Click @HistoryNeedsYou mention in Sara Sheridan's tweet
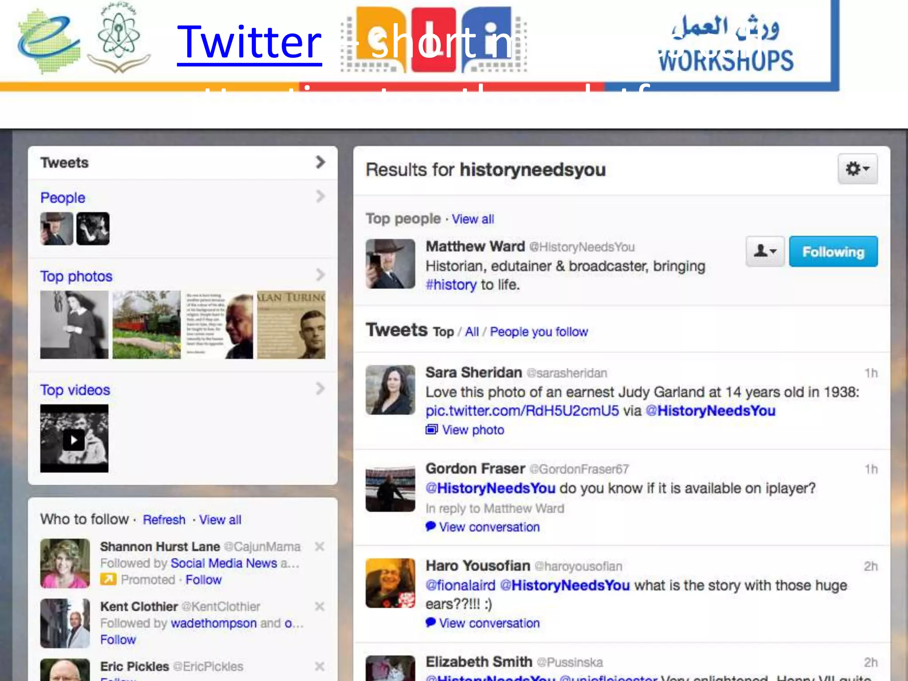The width and height of the screenshot is (908, 681). 710,411
